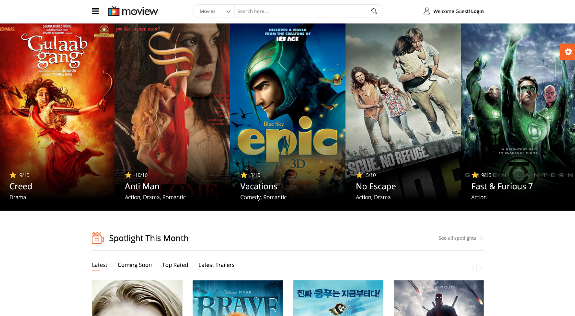This screenshot has width=575, height=316.
Task: Click the previous arrow in spotlight carousel
Action: [472, 267]
